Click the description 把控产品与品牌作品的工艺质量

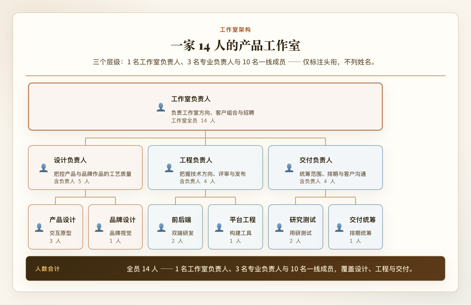pyautogui.click(x=93, y=174)
